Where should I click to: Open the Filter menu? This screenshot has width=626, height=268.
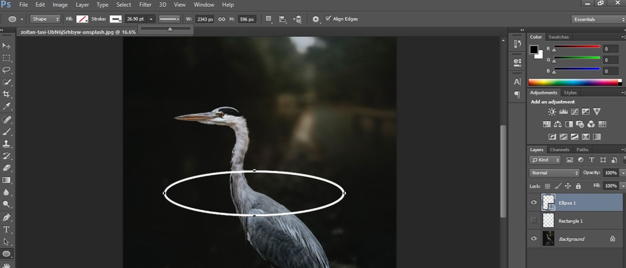click(145, 5)
